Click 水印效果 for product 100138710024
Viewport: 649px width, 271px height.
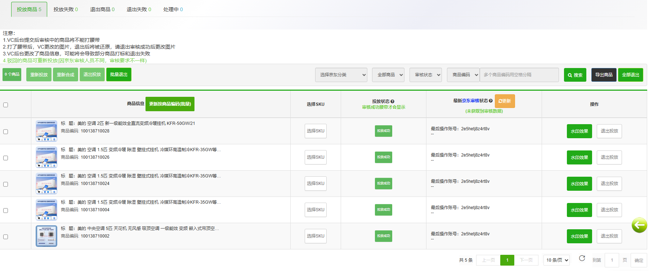[579, 184]
